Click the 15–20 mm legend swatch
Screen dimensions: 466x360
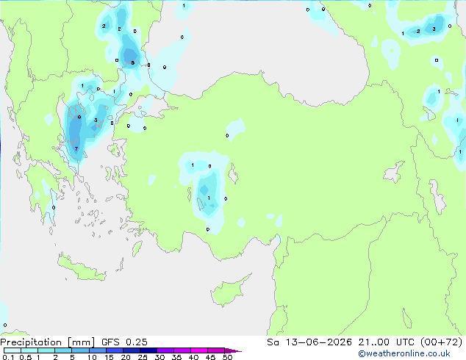(114, 350)
